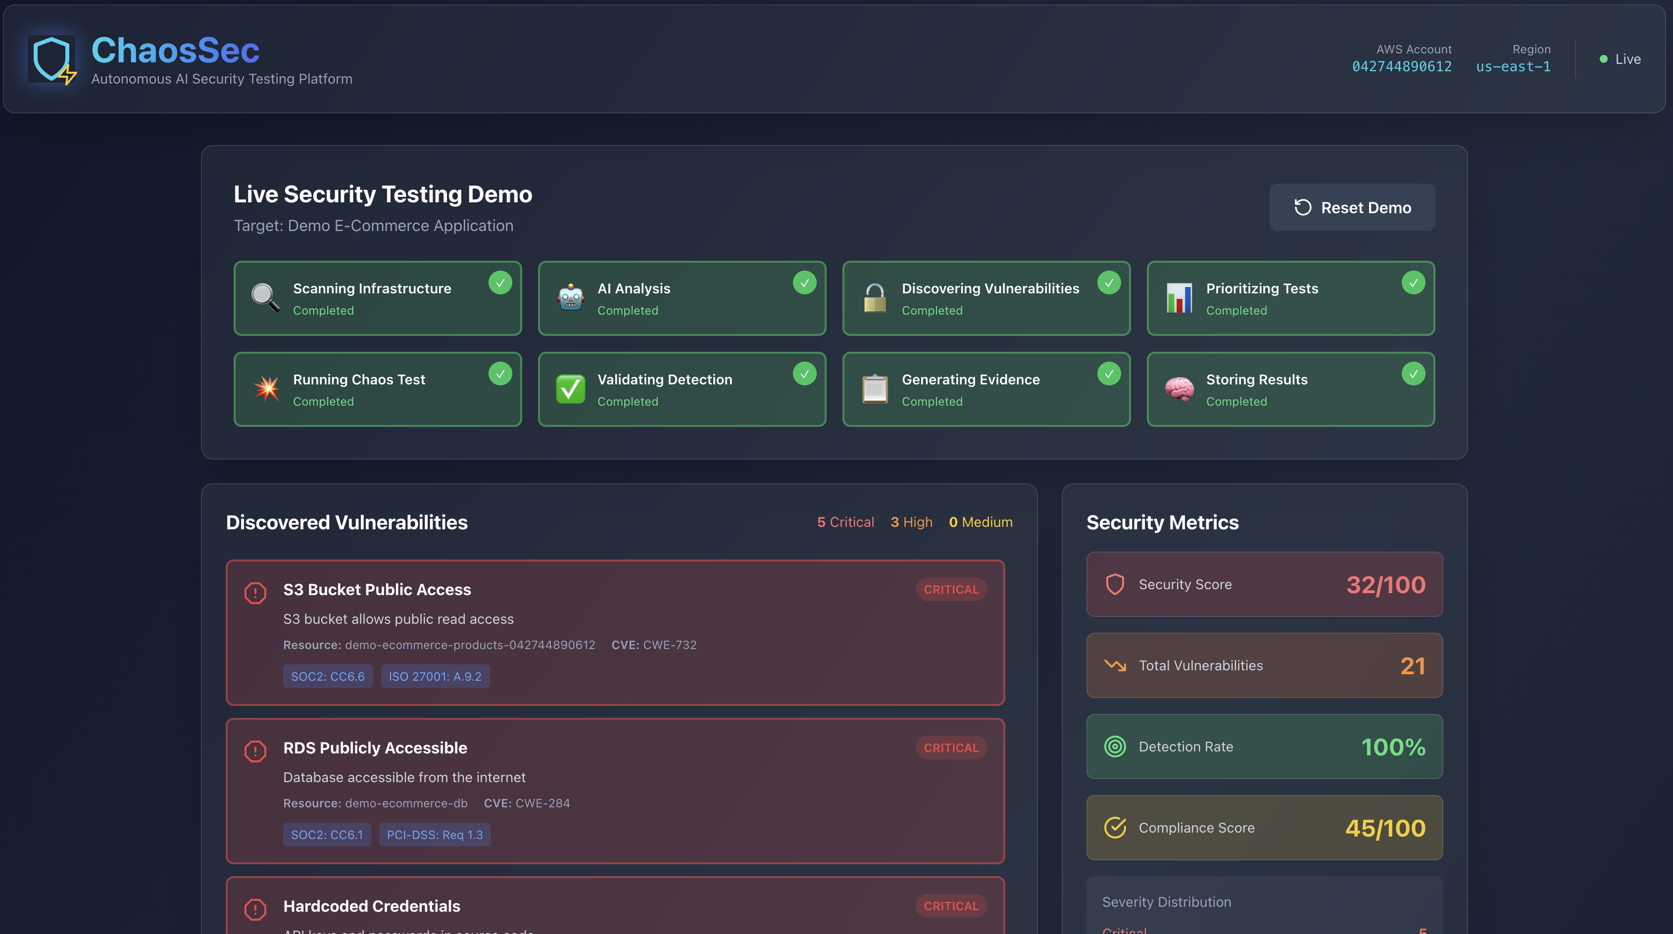Viewport: 1673px width, 934px height.
Task: Click the magnifying glass Scanning Infrastructure icon
Action: pos(266,298)
